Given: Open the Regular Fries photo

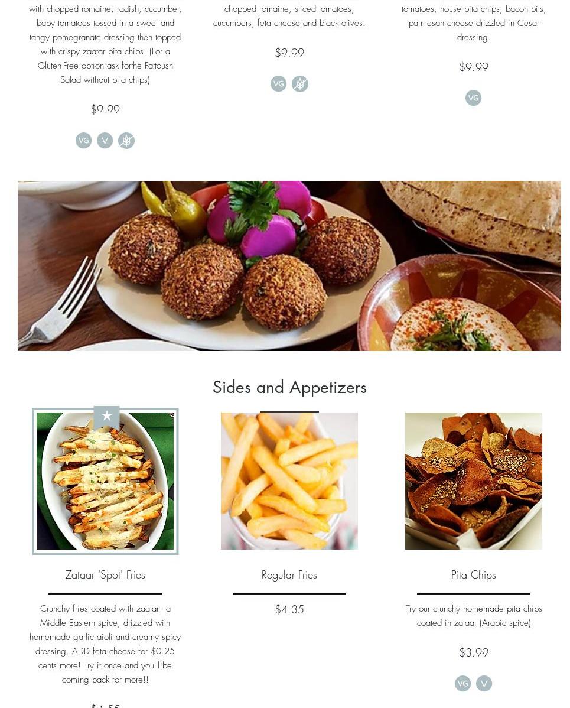Looking at the screenshot, I should tap(289, 481).
